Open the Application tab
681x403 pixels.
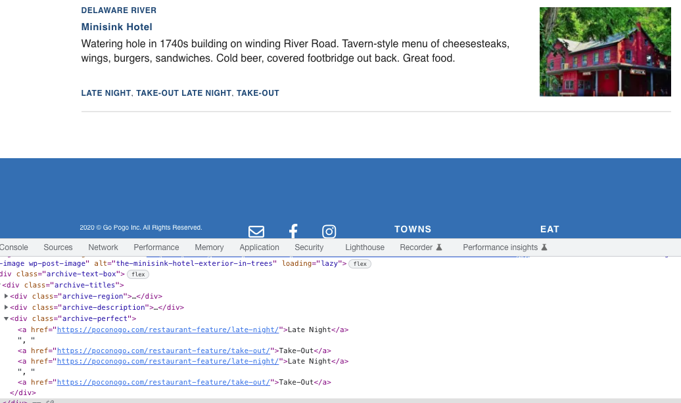pos(259,247)
